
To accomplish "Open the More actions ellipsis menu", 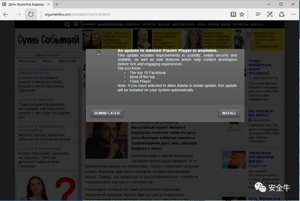I will 293,14.
